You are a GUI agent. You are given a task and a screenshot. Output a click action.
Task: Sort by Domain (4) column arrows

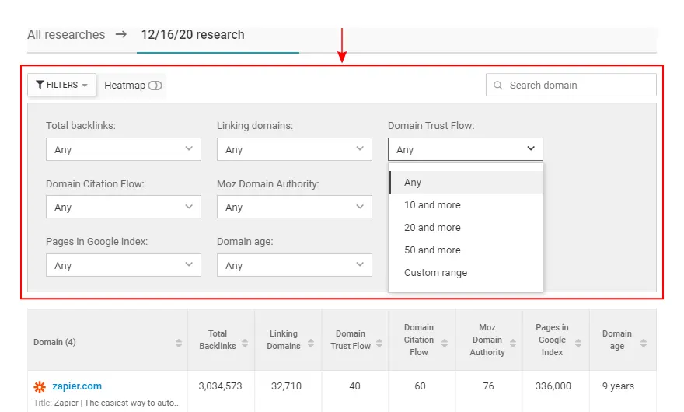coord(179,343)
